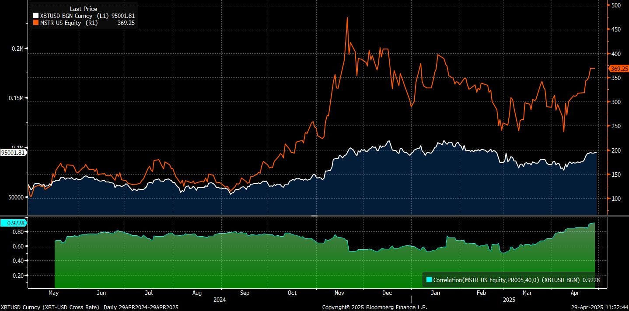Click the Copyright 2025 Bloomberg Finance L.P. text
This screenshot has width=629, height=311.
(x=375, y=308)
